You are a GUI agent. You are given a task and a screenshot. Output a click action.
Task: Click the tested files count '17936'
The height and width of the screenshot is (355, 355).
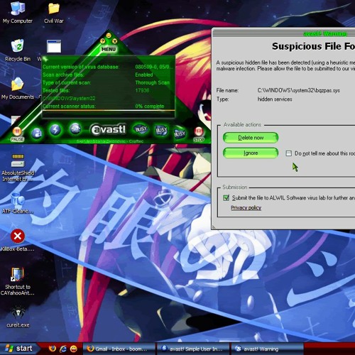click(x=142, y=90)
